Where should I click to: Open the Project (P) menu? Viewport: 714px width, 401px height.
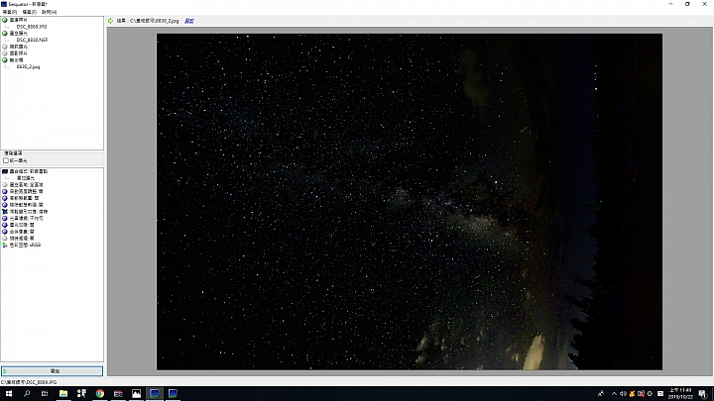tap(10, 12)
